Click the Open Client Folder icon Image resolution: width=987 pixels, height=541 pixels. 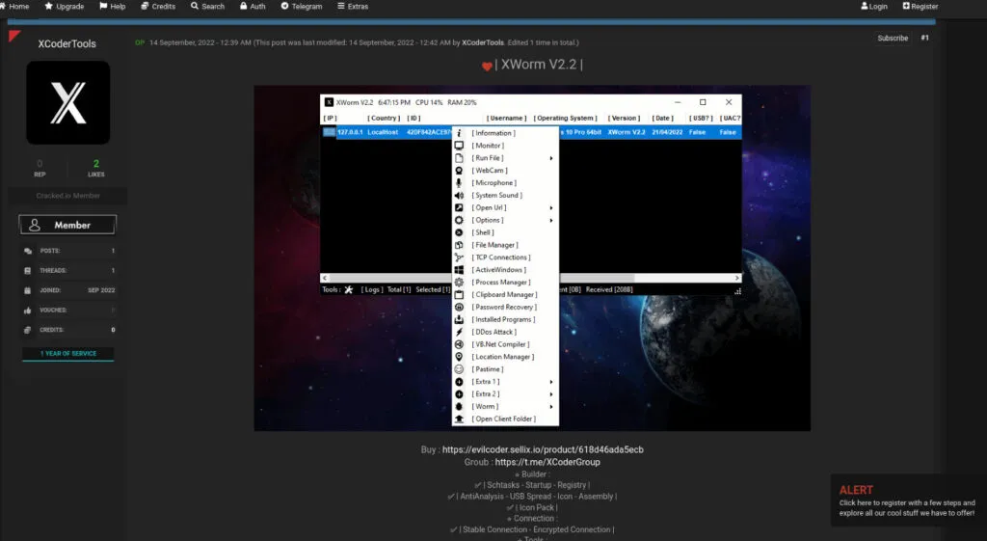tap(459, 419)
